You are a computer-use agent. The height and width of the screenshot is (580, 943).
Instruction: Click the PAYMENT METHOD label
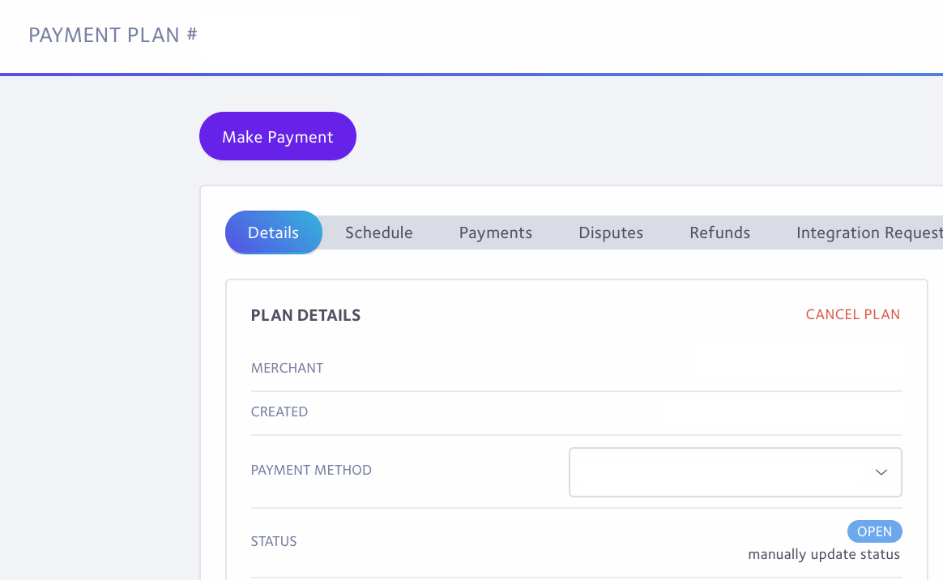pyautogui.click(x=311, y=470)
